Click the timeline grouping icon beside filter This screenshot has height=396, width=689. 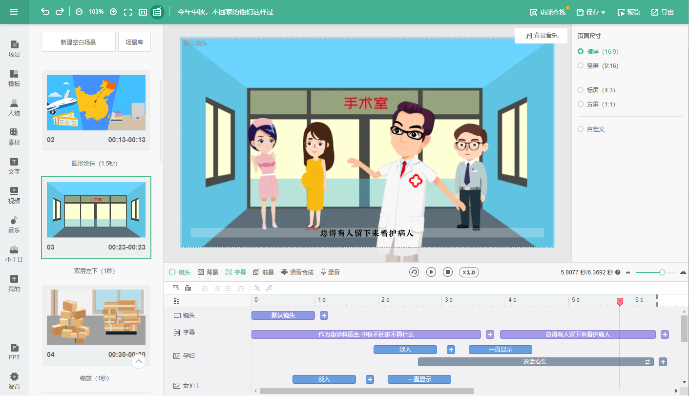click(x=188, y=288)
